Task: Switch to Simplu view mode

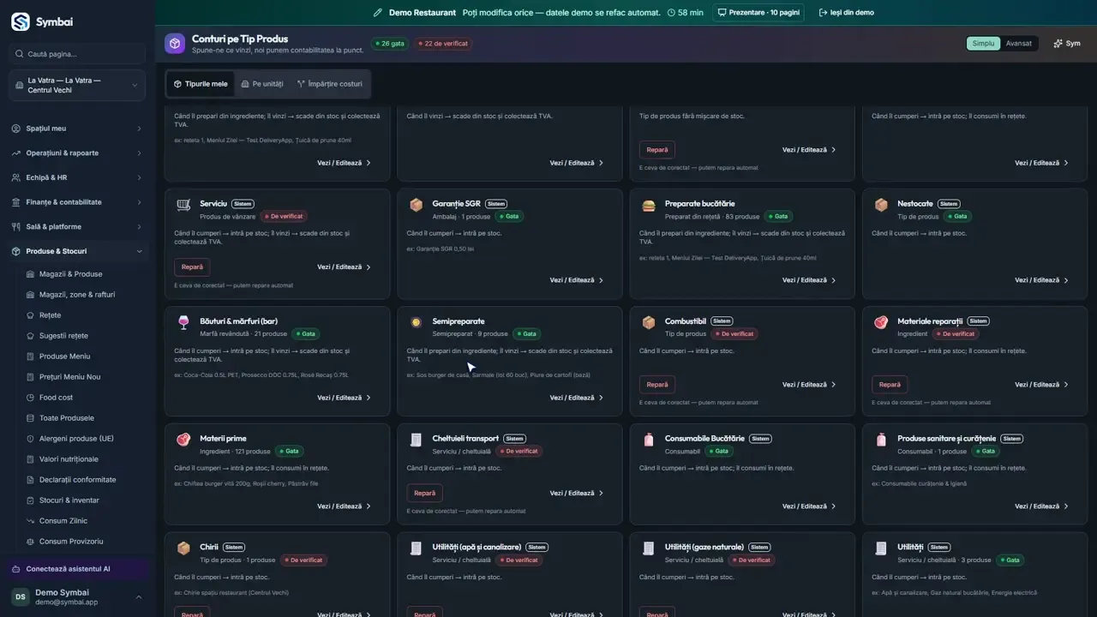Action: coord(984,44)
